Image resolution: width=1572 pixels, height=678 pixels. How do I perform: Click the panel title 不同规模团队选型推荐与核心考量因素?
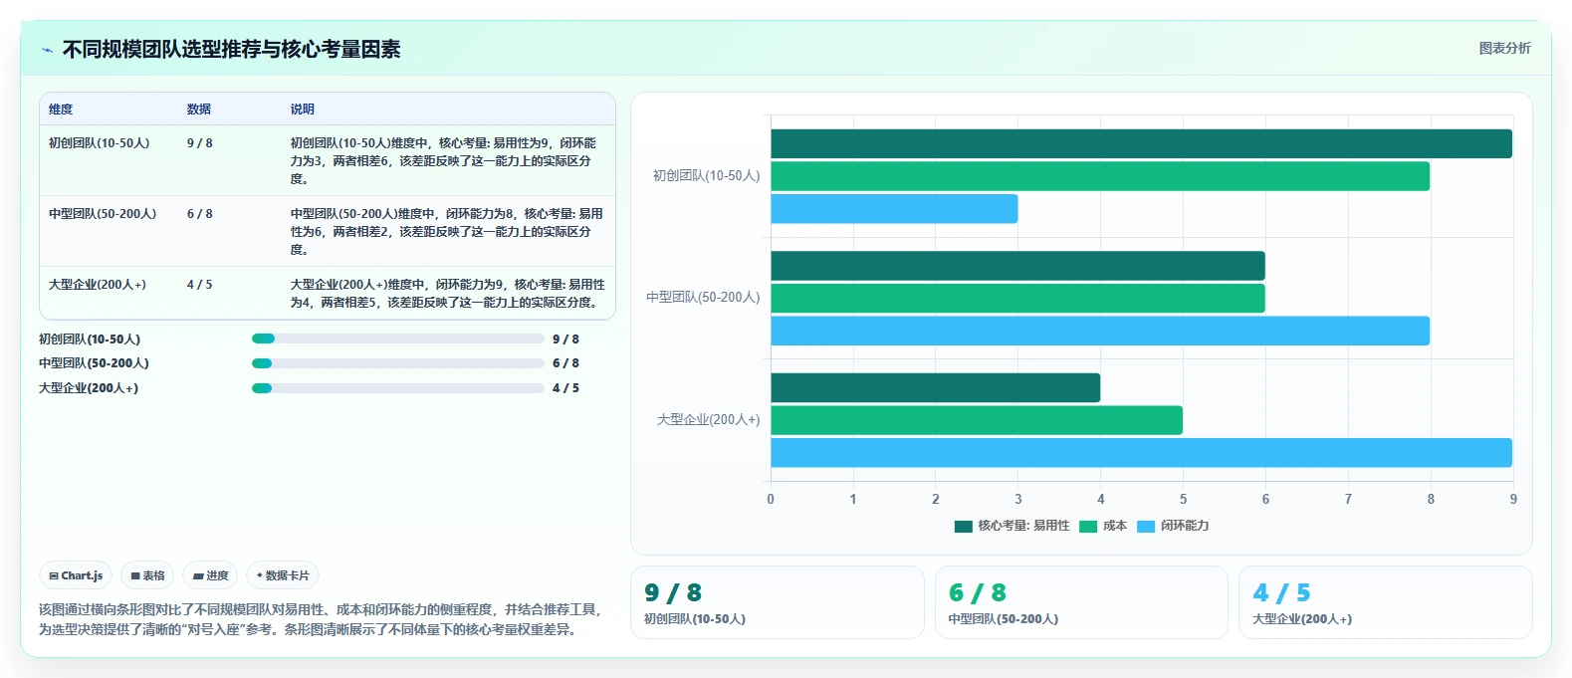(231, 50)
